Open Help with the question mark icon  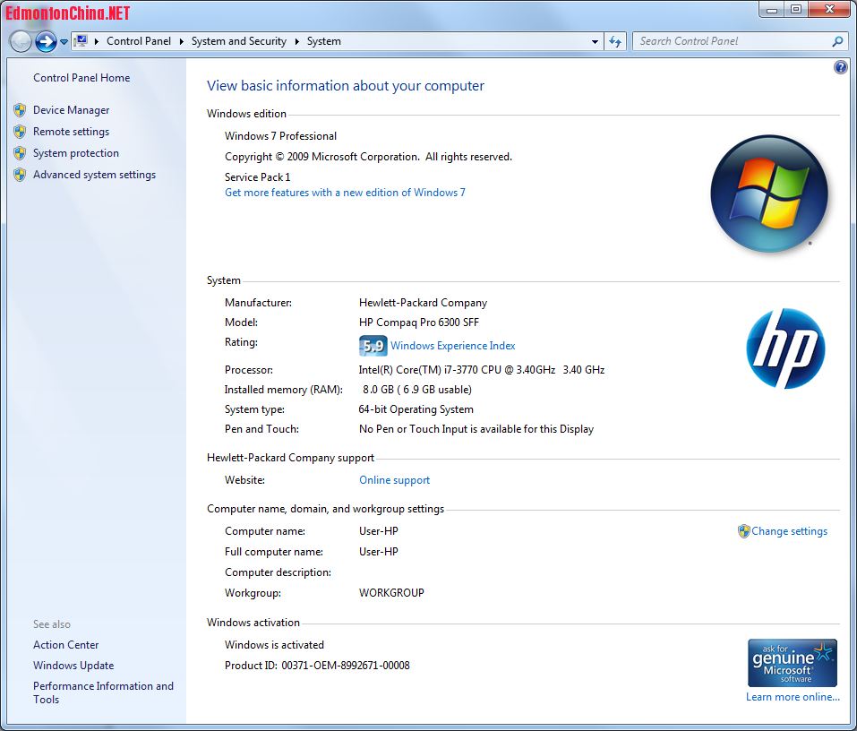840,67
